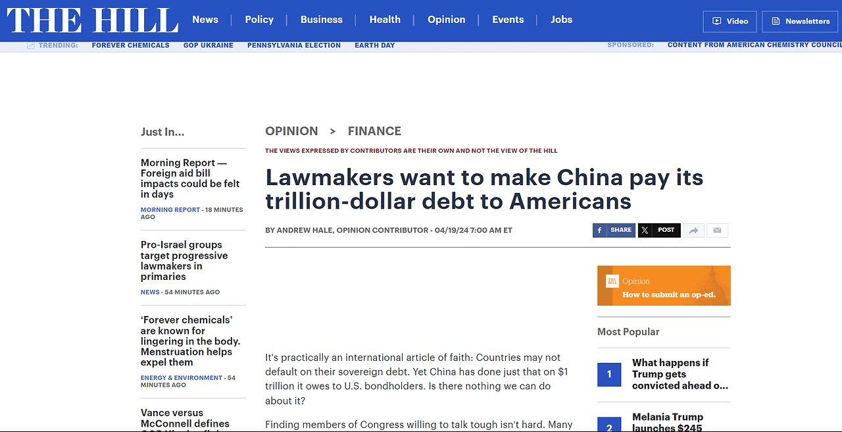Open the How to submit an op-ed banner
Viewport: 842px width, 432px height.
664,285
